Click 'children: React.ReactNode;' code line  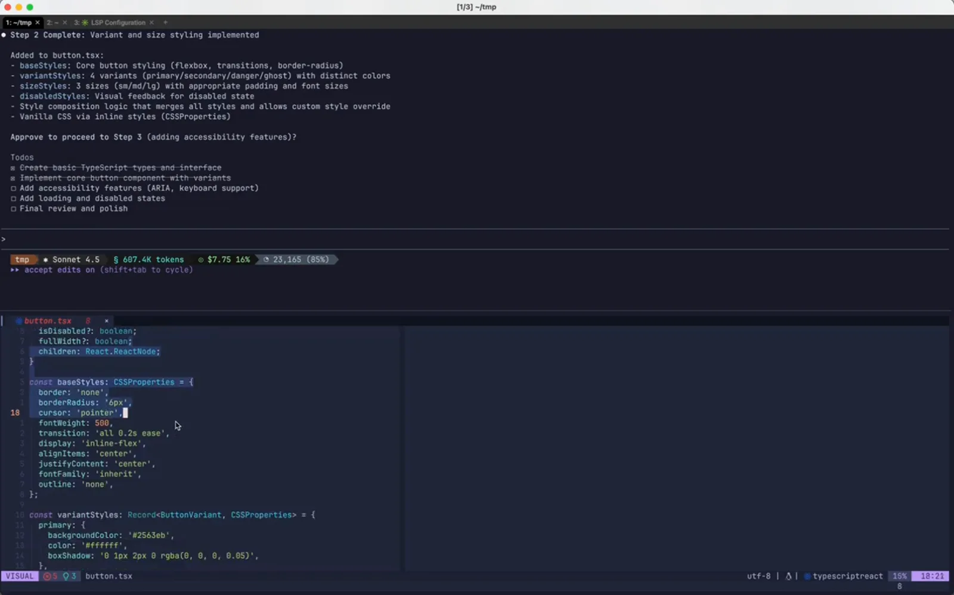pos(100,352)
